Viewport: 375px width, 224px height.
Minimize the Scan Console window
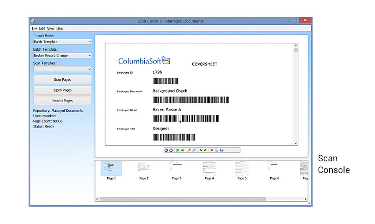pos(288,21)
